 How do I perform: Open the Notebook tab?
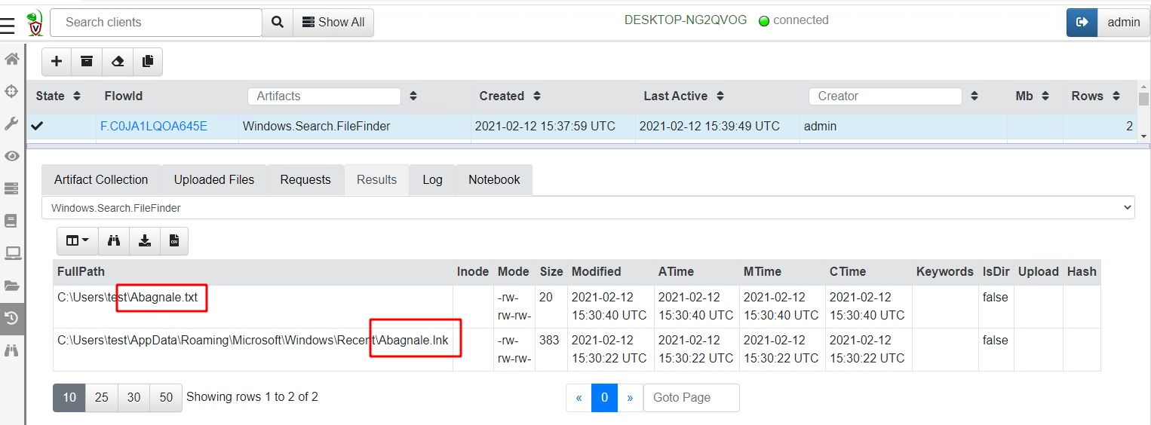tap(494, 180)
